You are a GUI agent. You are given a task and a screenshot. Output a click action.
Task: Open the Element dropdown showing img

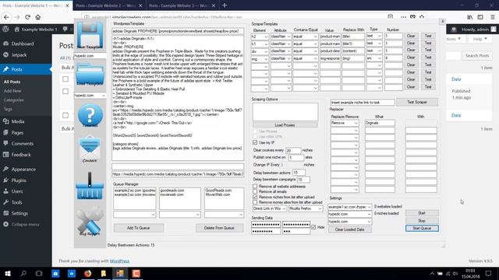(260, 59)
